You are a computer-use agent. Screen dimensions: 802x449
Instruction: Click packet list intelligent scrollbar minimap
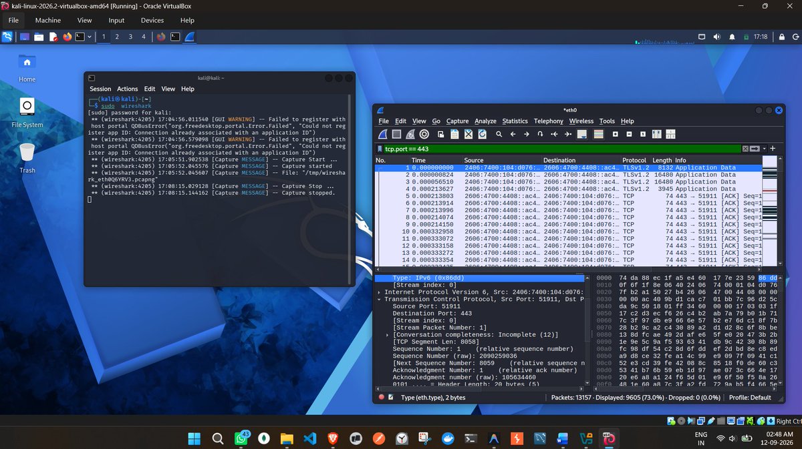[x=770, y=210]
